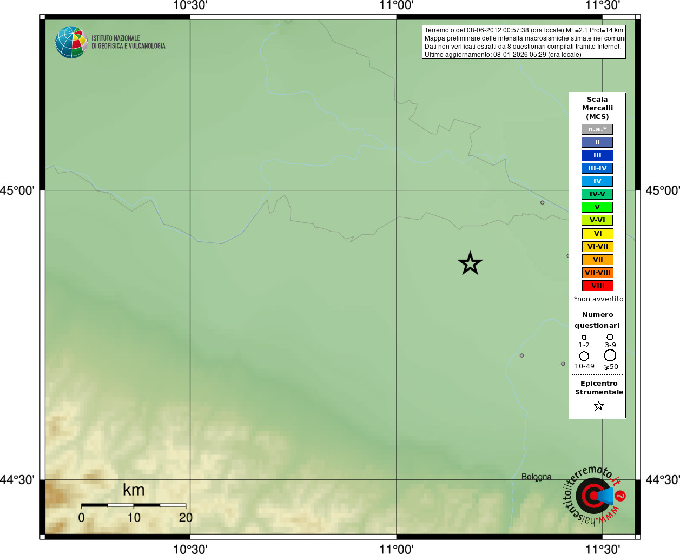This screenshot has width=680, height=554.
Task: Click the light blue IV legend swatch
Action: click(597, 181)
